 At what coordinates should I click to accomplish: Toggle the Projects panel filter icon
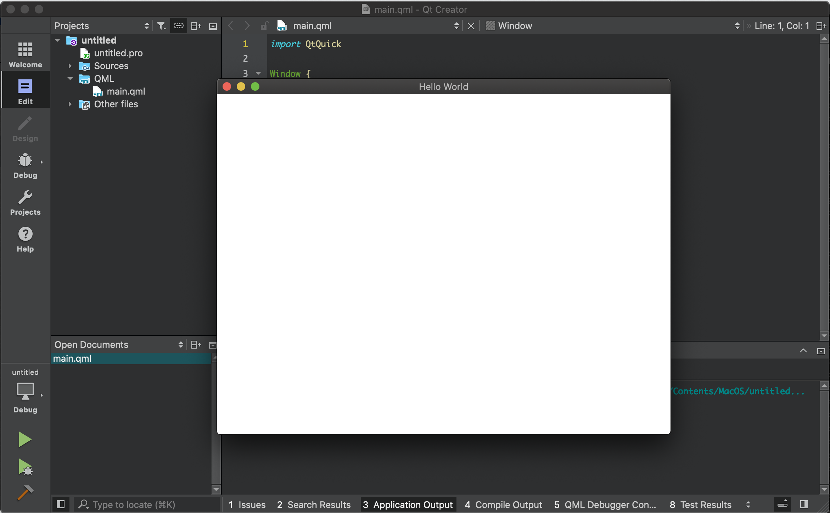tap(162, 26)
